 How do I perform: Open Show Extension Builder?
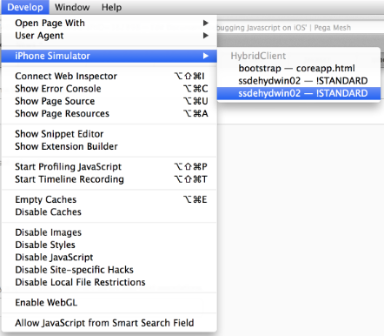coord(109,146)
